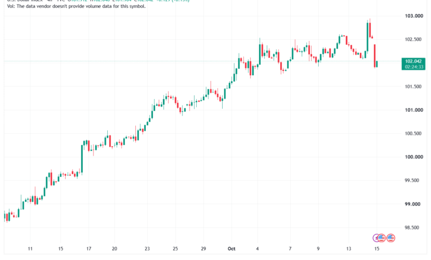Click the 11 date label on the time axis
The width and height of the screenshot is (431, 260).
30,249
